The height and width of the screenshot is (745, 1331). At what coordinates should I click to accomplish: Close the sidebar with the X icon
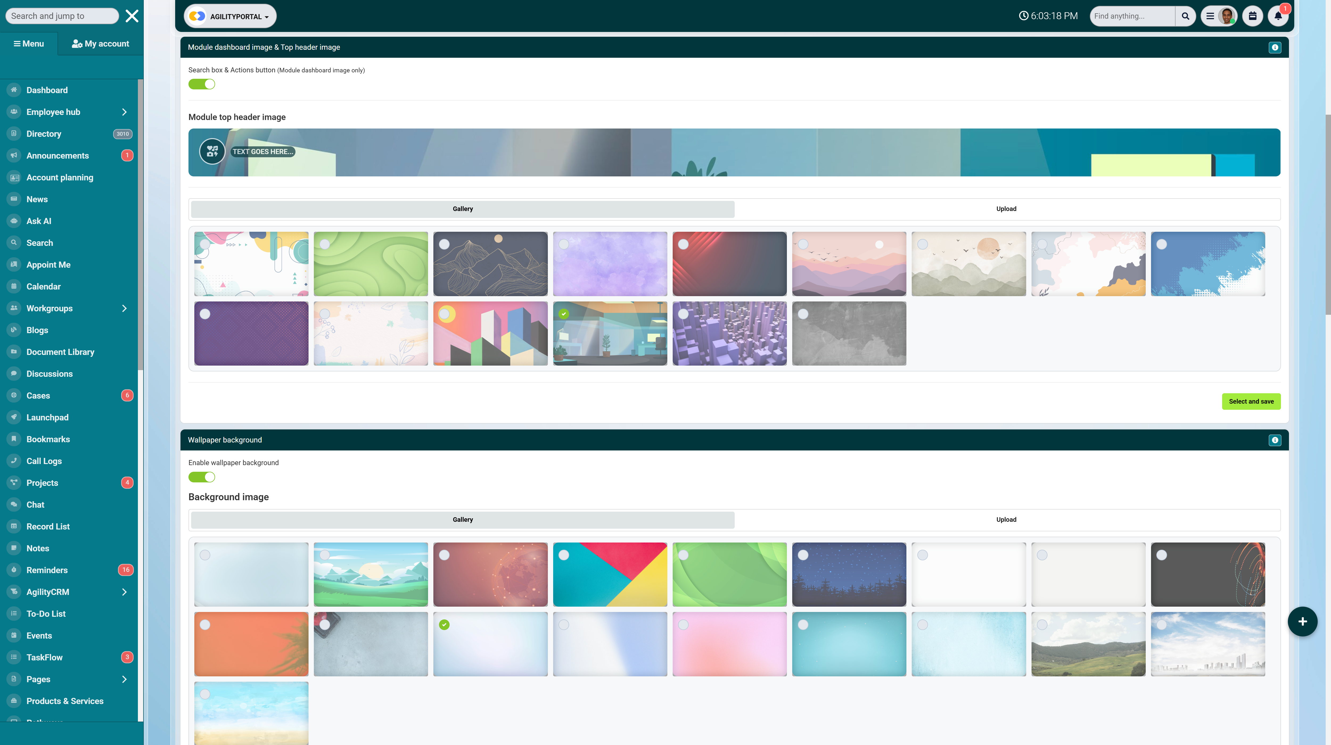pos(132,16)
